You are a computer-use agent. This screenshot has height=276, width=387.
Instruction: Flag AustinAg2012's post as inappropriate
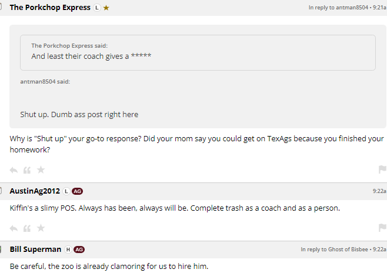(382, 227)
